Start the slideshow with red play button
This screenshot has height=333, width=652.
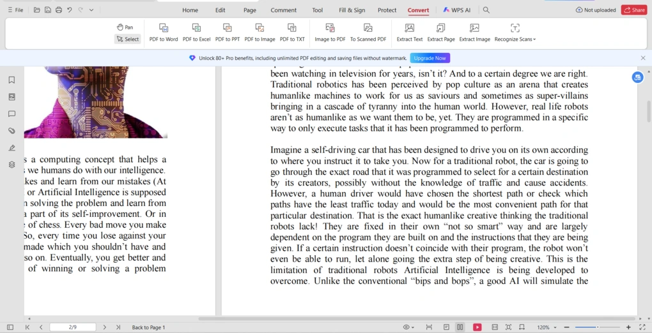click(477, 327)
